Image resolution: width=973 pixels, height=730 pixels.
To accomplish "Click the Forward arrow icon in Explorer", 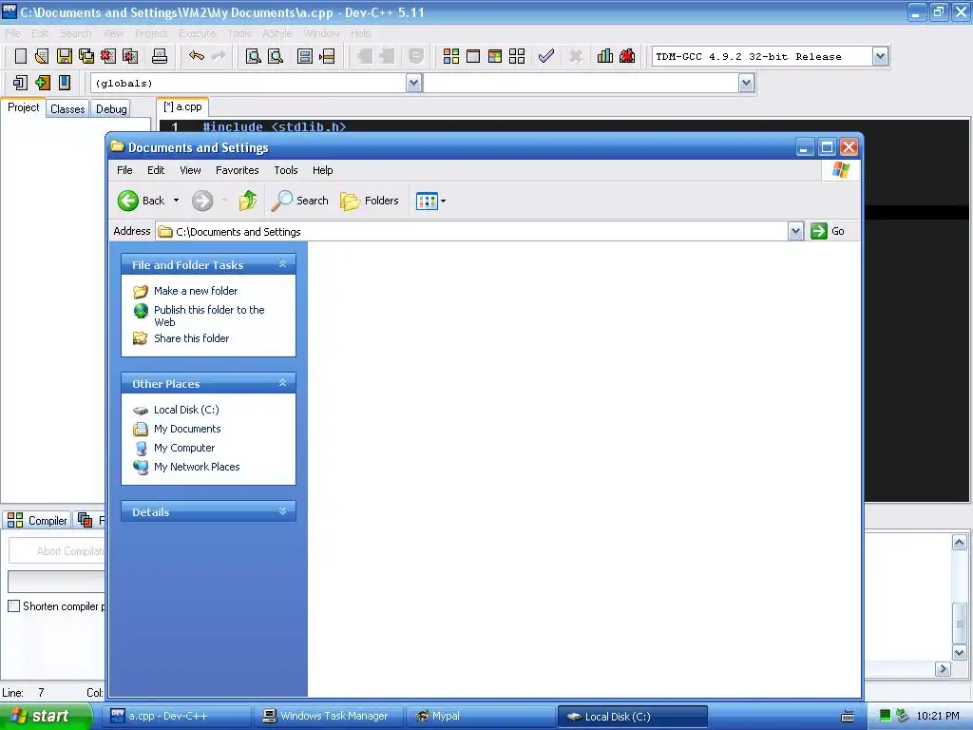I will click(202, 201).
